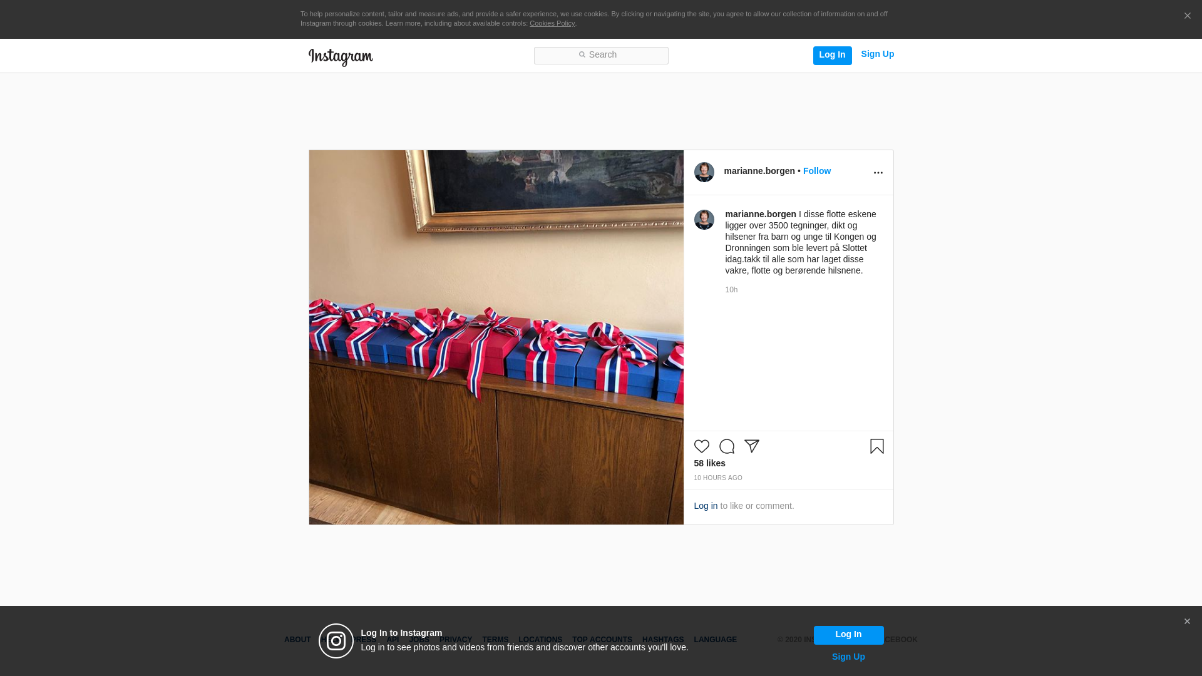Open the Sign Up link in header
Screen dimensions: 1202x676
pyautogui.click(x=877, y=54)
